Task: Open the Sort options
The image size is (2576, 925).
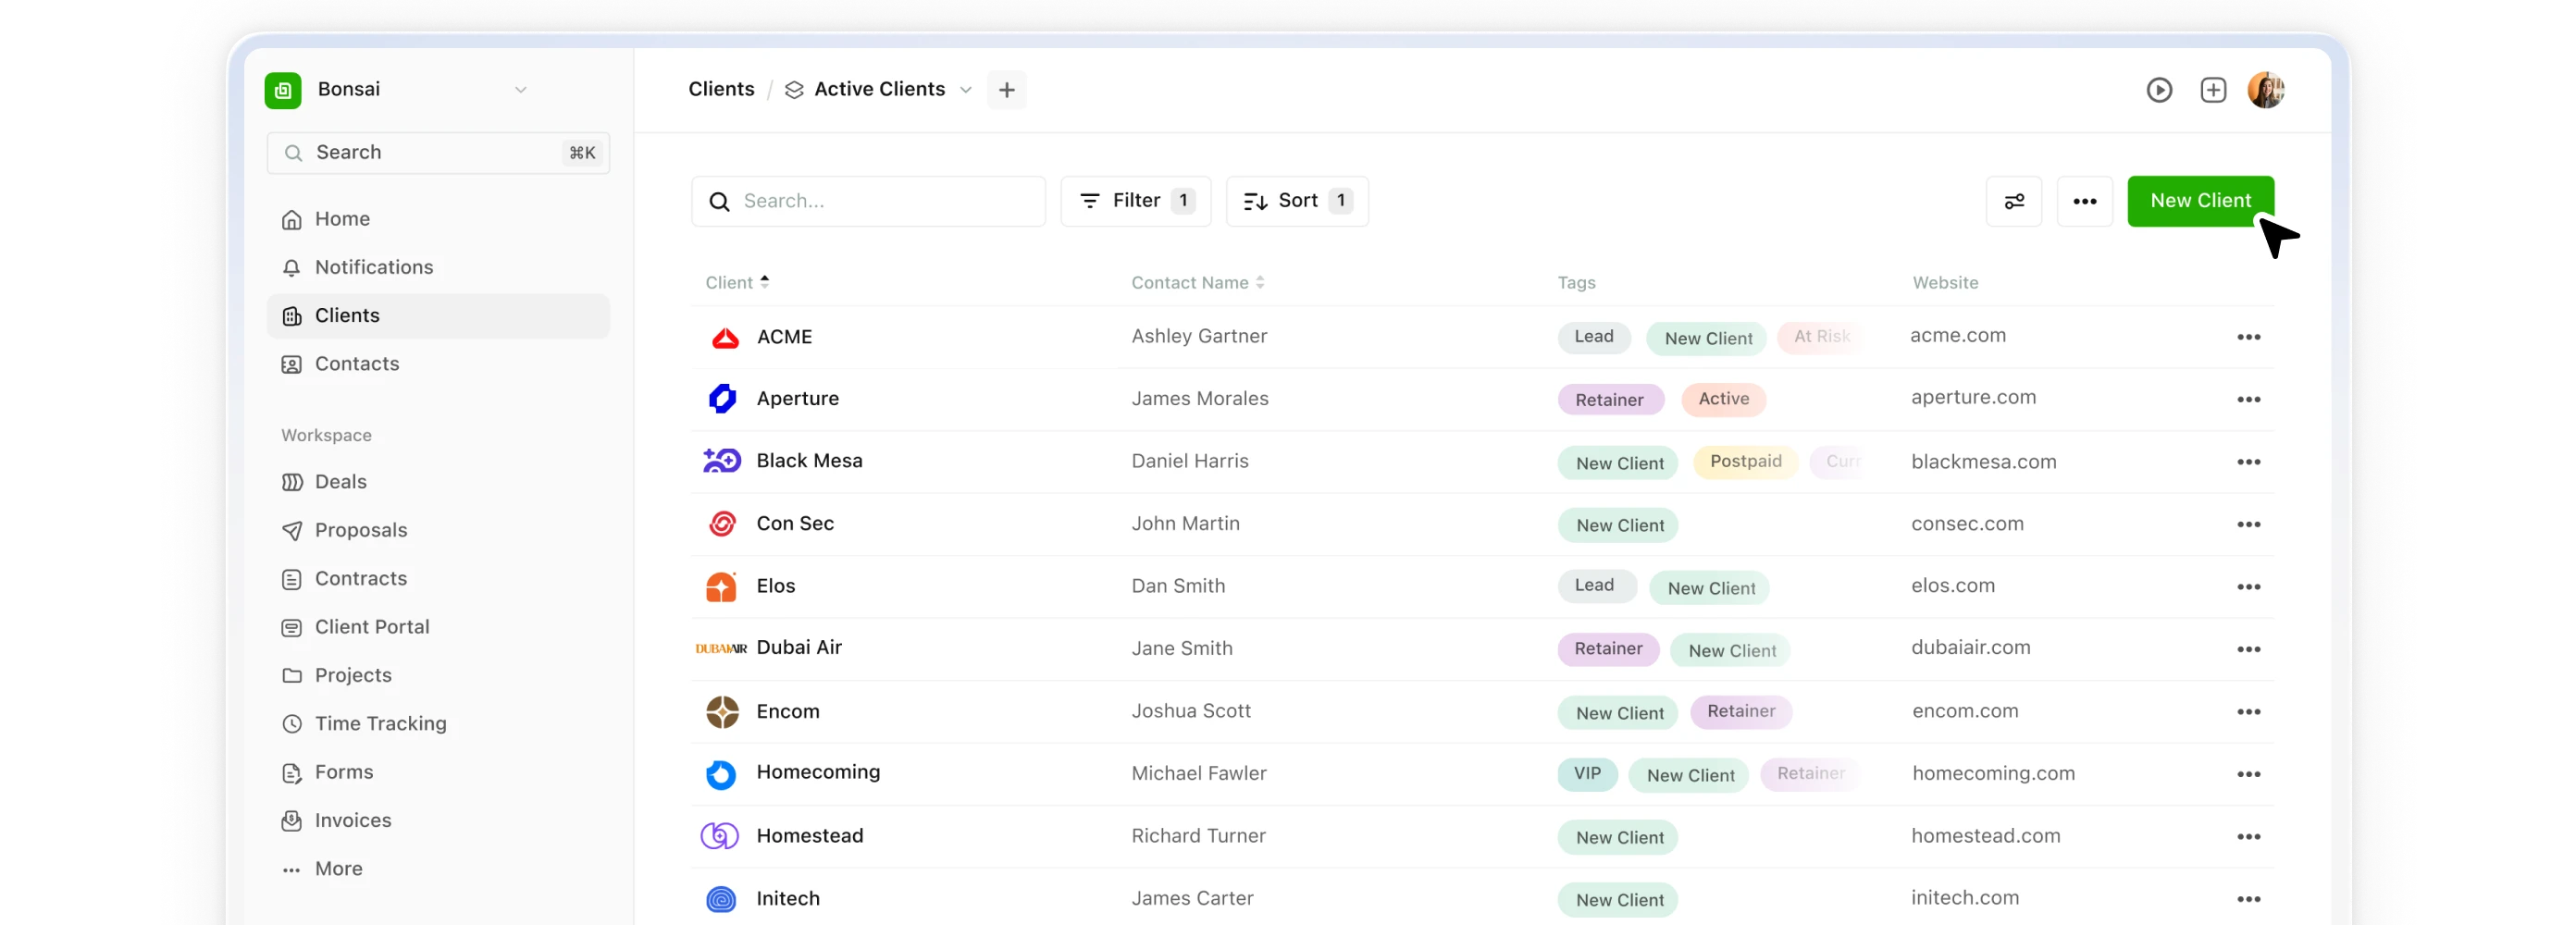Action: click(x=1297, y=201)
